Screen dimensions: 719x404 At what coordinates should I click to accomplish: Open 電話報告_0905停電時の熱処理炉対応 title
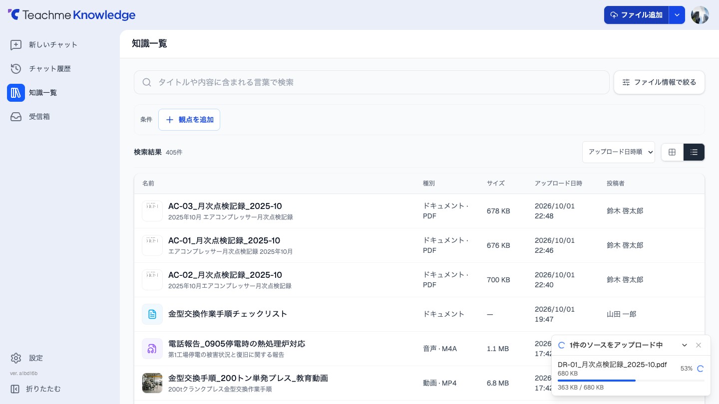click(237, 344)
